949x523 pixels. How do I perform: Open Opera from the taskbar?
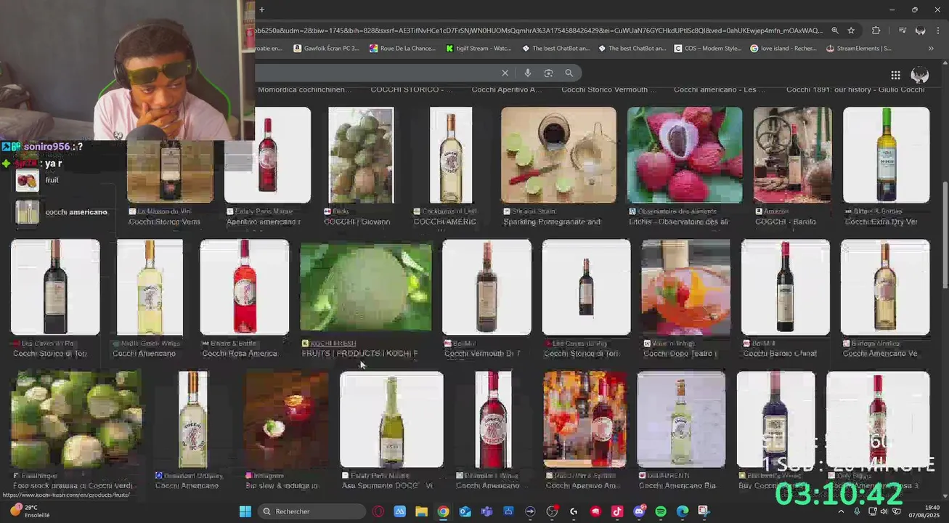pyautogui.click(x=378, y=511)
